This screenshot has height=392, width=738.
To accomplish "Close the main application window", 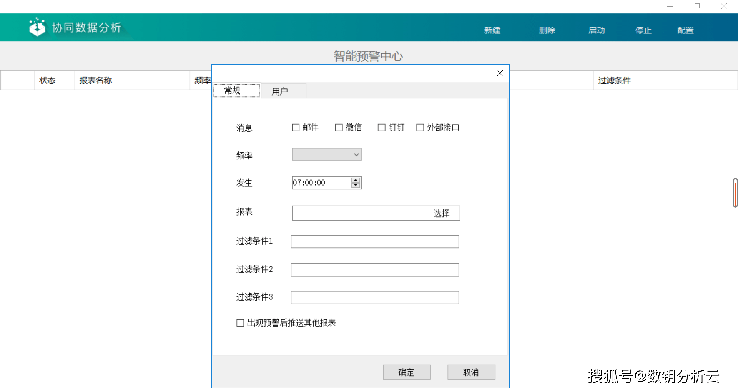I will coord(724,7).
